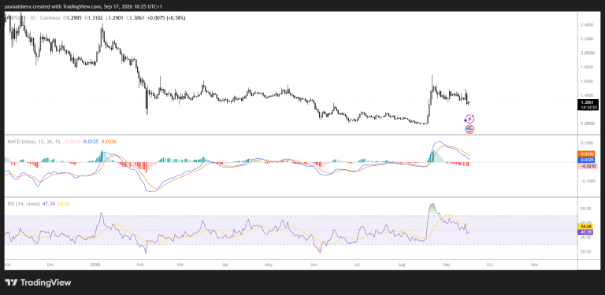Open the RSI (14, close) indicator legend
This screenshot has height=295, width=605.
point(24,204)
